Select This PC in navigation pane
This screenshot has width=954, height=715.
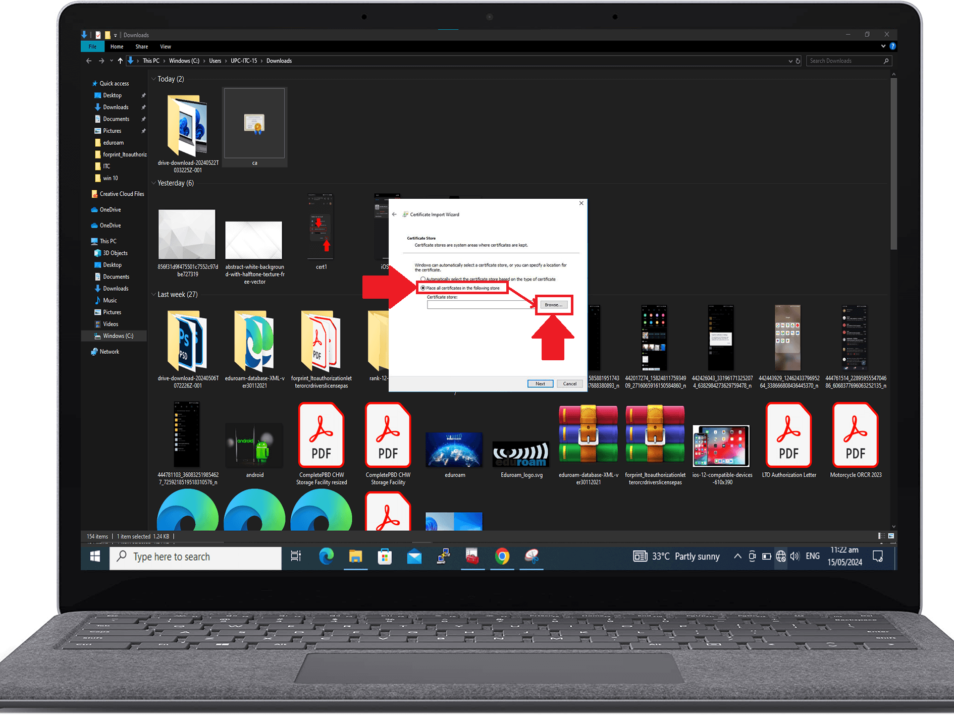pos(108,241)
